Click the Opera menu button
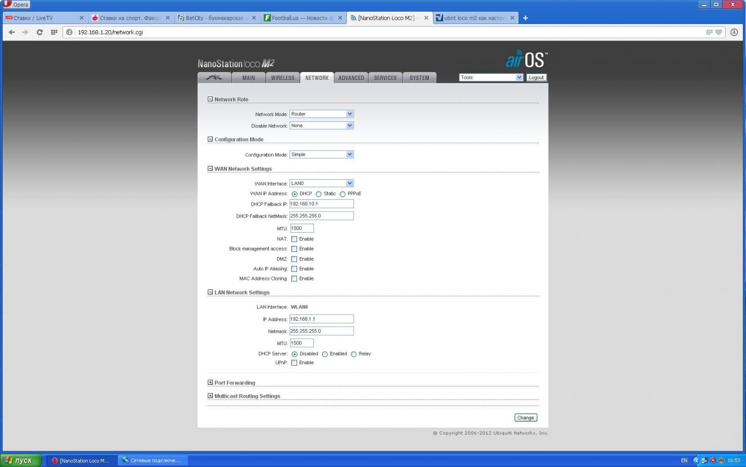 pyautogui.click(x=16, y=4)
